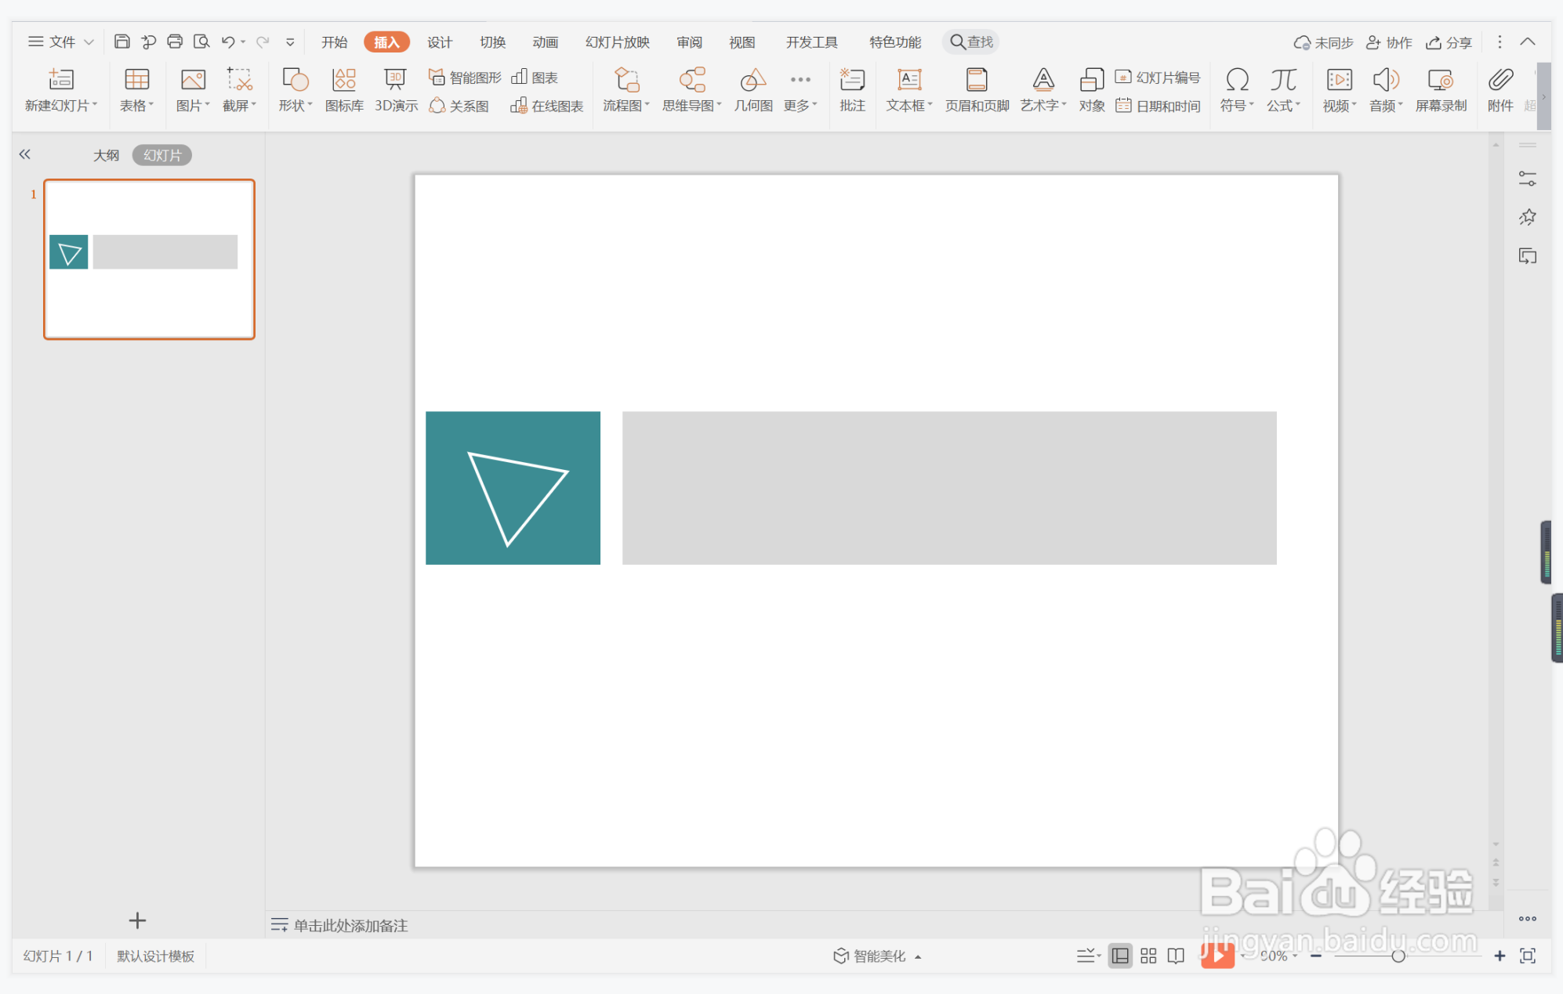
Task: Click the 3D演示 presentation icon
Action: [x=396, y=90]
